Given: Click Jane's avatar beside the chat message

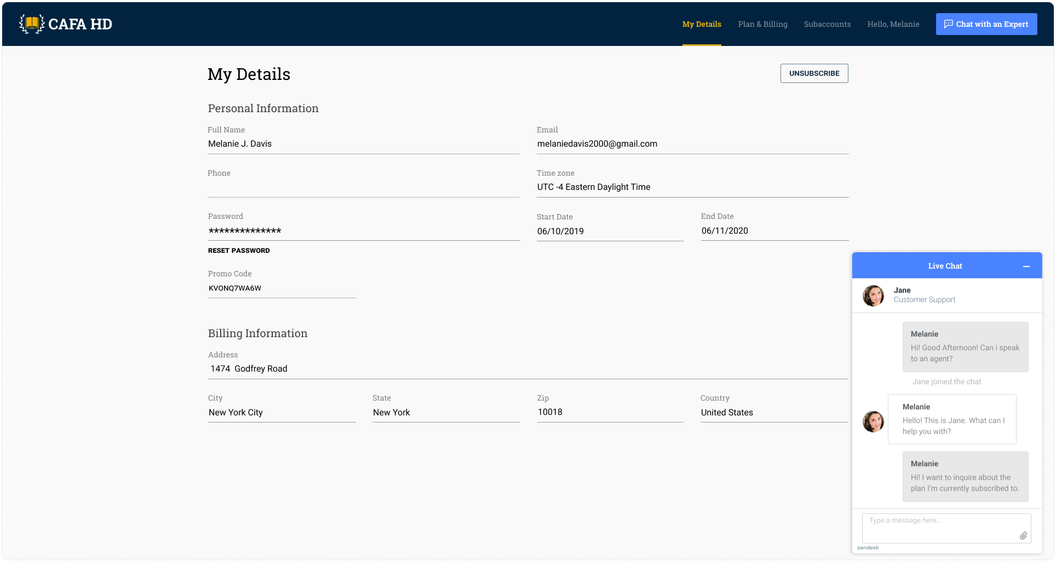Looking at the screenshot, I should 873,422.
